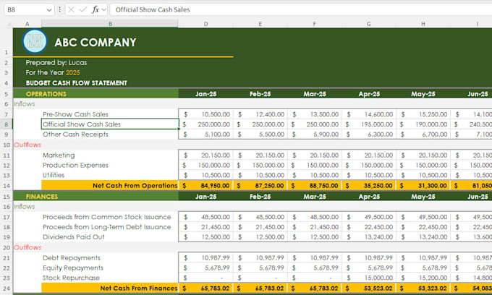This screenshot has width=492, height=295.
Task: Select column E header
Action: click(x=260, y=24)
